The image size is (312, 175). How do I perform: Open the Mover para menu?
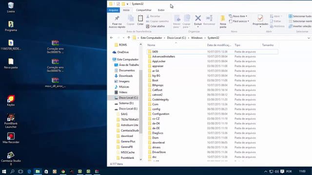coord(177,21)
